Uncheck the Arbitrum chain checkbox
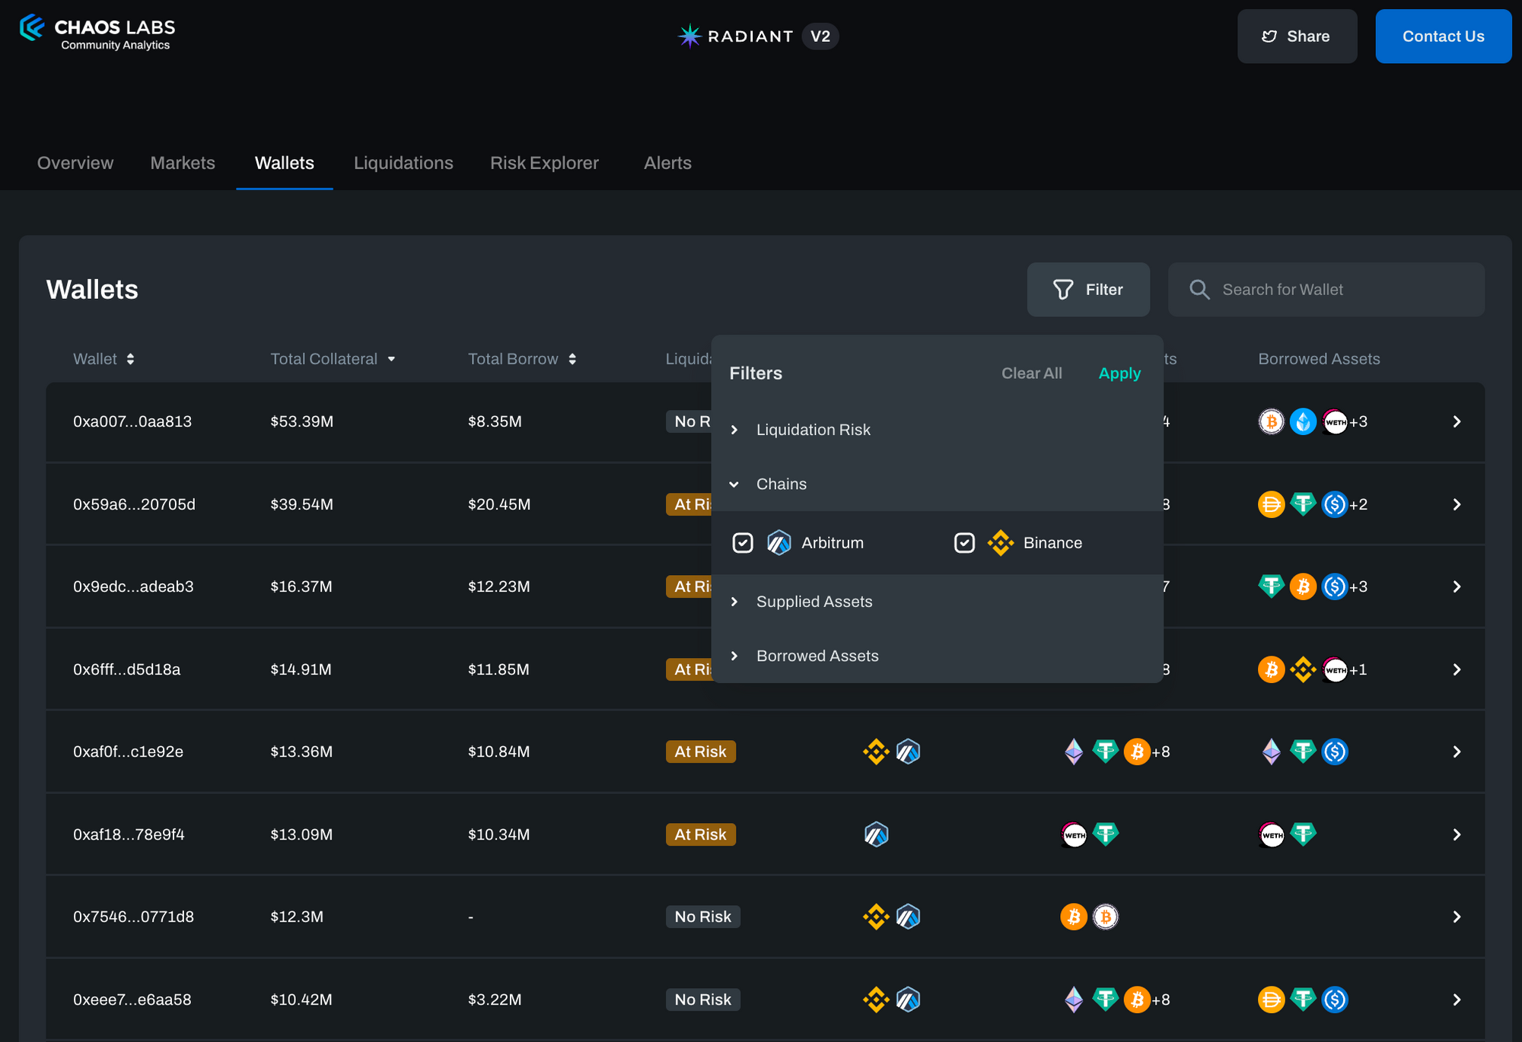 pyautogui.click(x=743, y=543)
